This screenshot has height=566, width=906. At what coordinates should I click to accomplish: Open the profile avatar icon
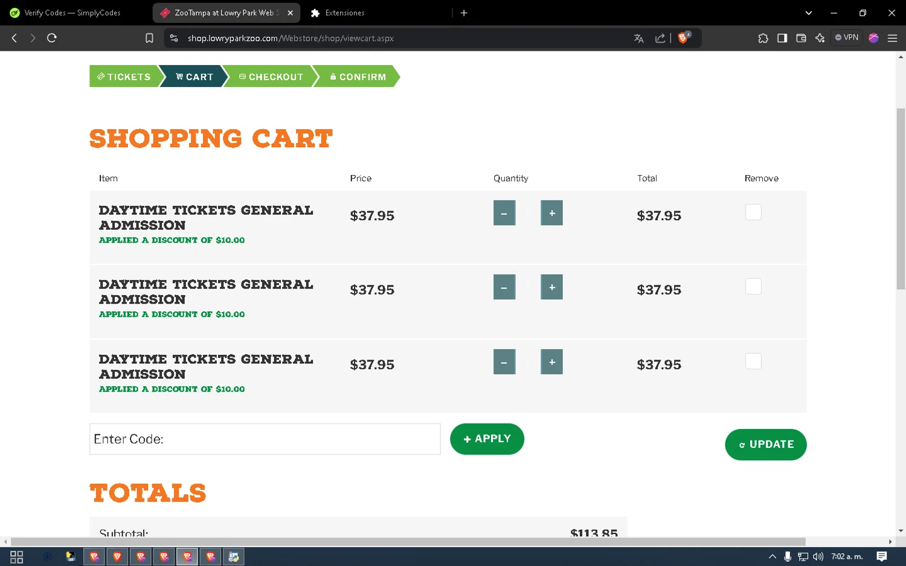coord(873,38)
